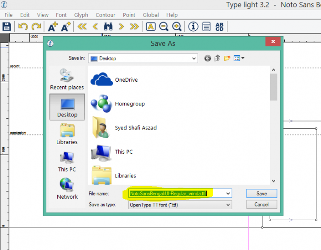Jump to last glyph double-right arrows

point(134,27)
